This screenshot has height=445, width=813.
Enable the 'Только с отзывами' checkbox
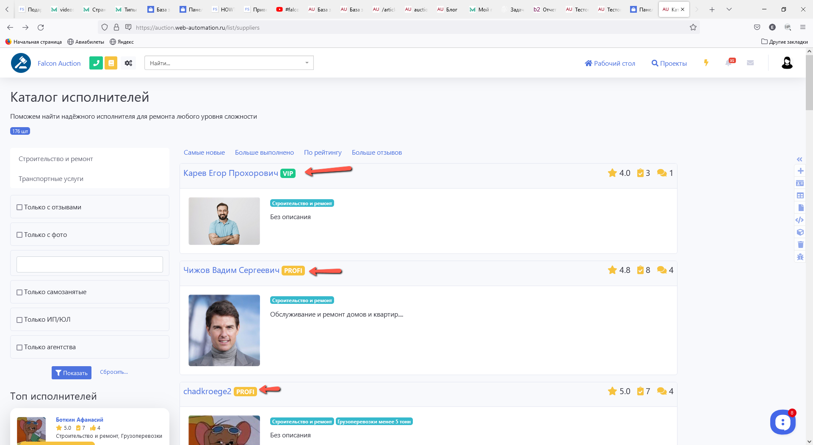pyautogui.click(x=19, y=207)
